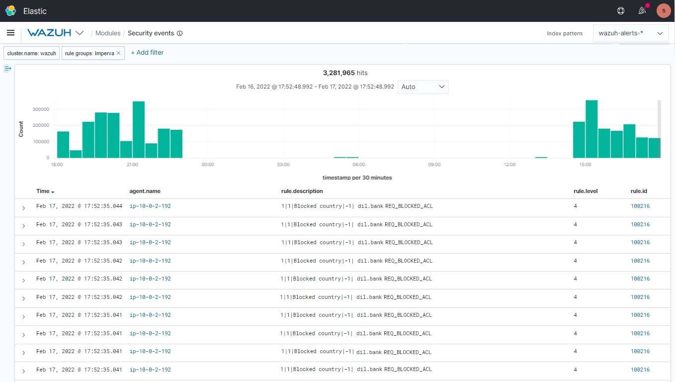
Task: Open the newsfeed notifications icon
Action: pyautogui.click(x=642, y=10)
